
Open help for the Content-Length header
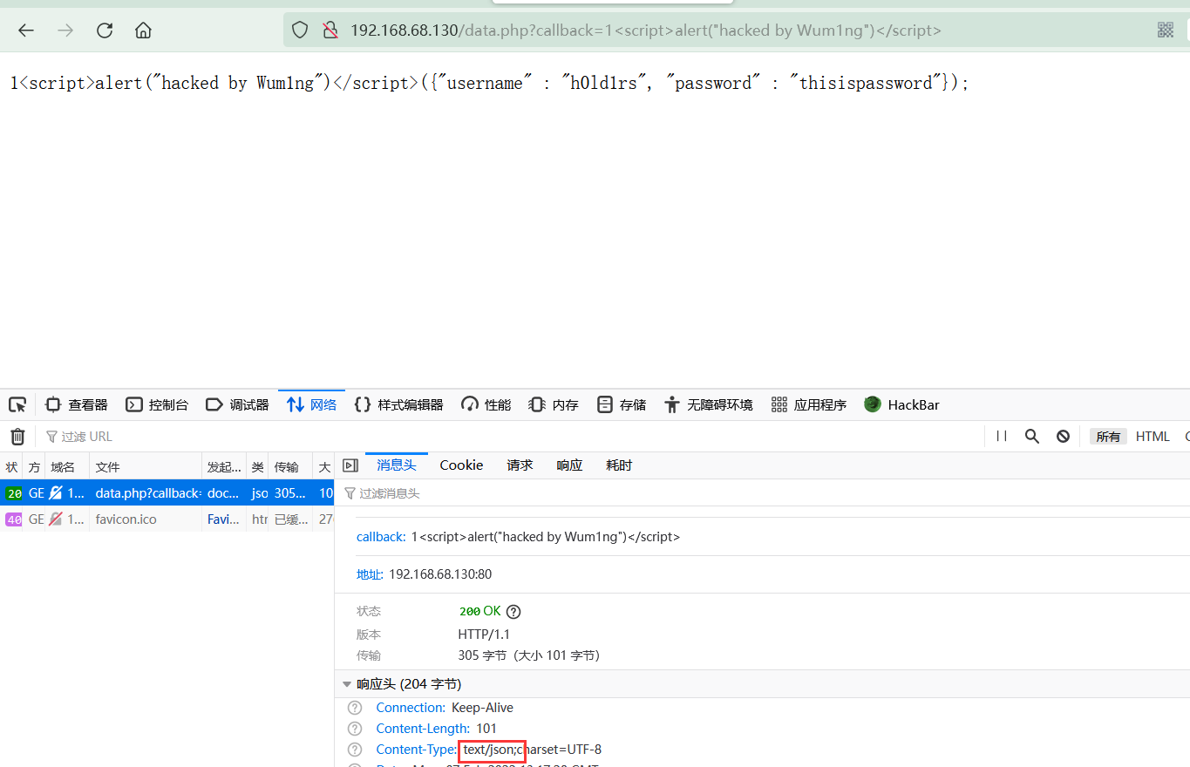click(355, 729)
